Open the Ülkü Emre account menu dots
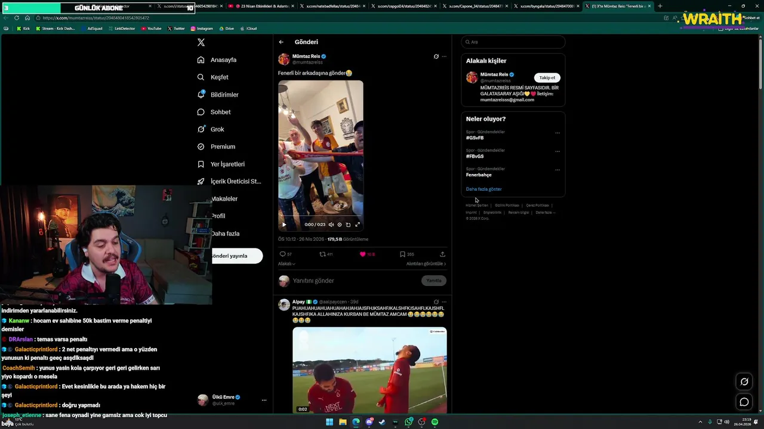The height and width of the screenshot is (429, 764). (264, 400)
